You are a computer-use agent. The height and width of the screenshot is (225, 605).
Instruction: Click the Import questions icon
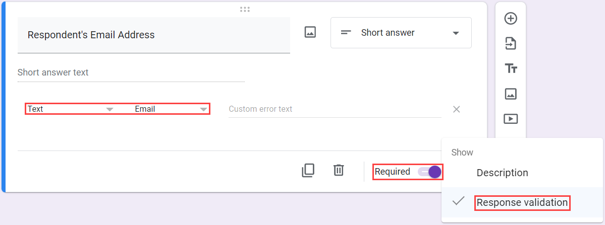pos(511,43)
